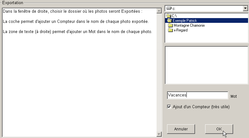Click the Ajout d'un Compteur label

click(x=201, y=107)
